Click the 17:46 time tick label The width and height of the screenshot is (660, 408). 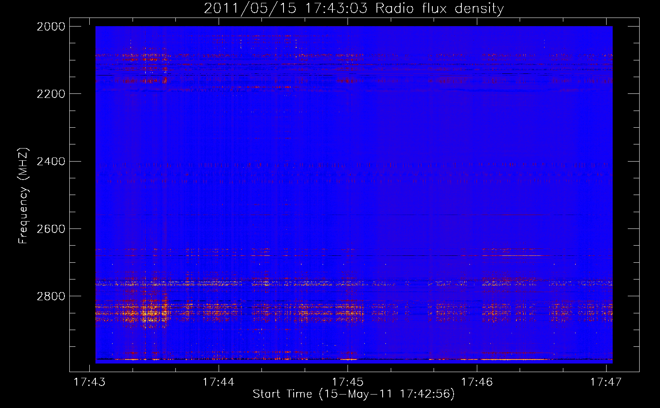point(477,382)
